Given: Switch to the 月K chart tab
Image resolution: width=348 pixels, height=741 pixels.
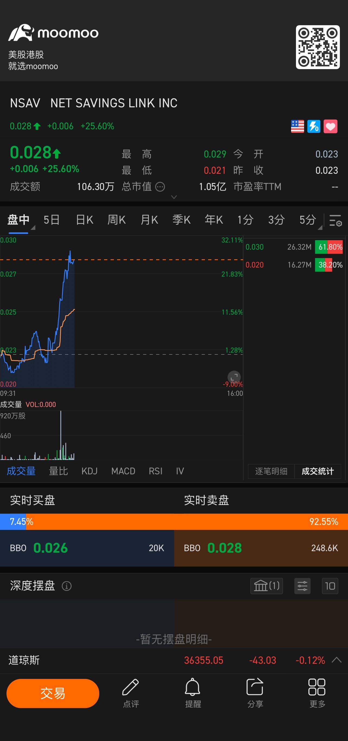Looking at the screenshot, I should click(149, 220).
